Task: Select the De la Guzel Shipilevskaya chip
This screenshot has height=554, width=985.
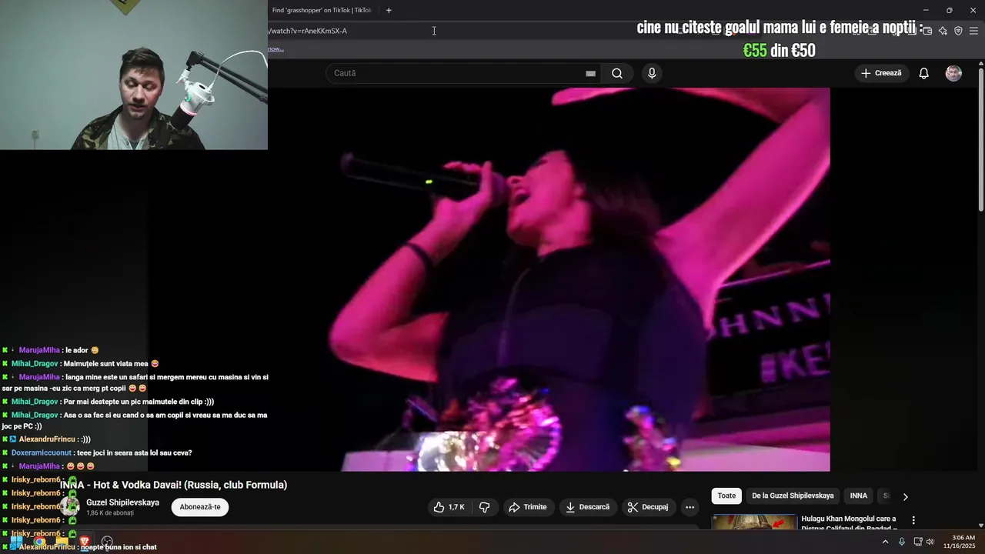Action: pos(793,496)
